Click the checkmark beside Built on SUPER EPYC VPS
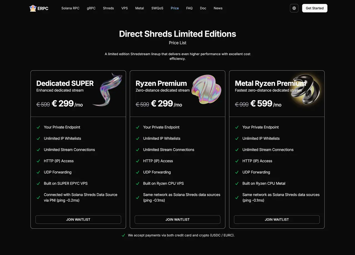This screenshot has width=355, height=255. coord(38,183)
